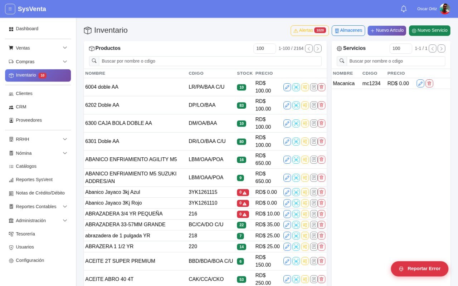Viewport: 458px width, 286px height.
Task: Click the zero-stock warning badge for Abanico Jayaco 3kj Azul
Action: click(243, 192)
